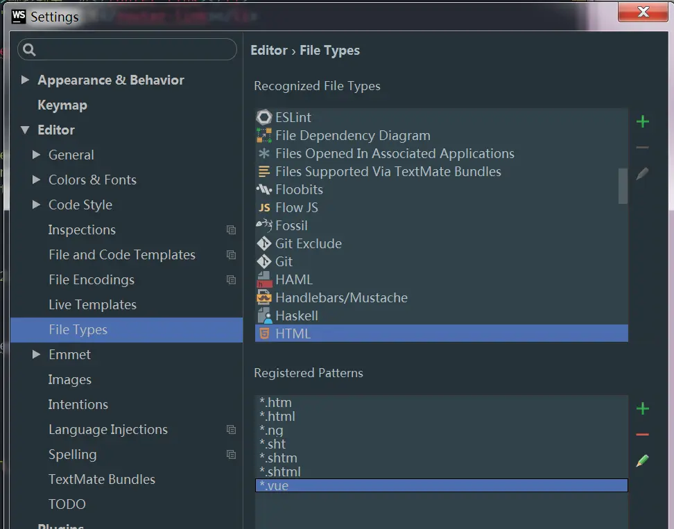Click the Floobits file type icon
The height and width of the screenshot is (529, 674).
coord(264,189)
